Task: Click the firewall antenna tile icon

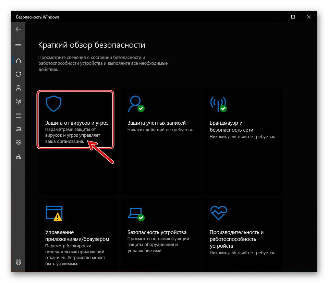Action: click(x=218, y=104)
